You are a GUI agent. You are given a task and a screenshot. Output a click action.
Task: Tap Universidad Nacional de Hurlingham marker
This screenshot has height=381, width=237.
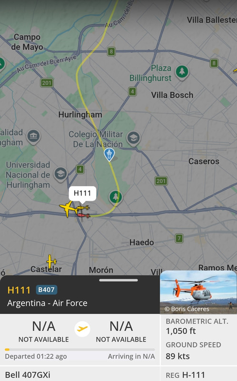coord(61,174)
